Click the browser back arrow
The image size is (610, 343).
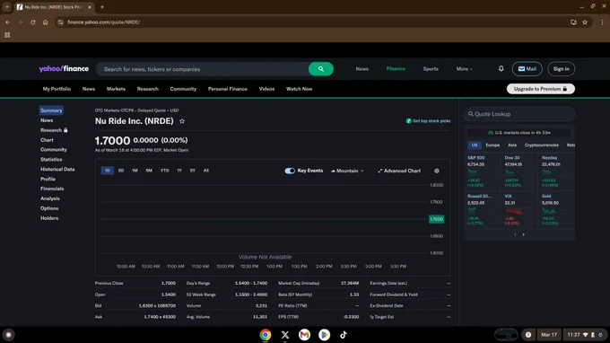(7, 22)
